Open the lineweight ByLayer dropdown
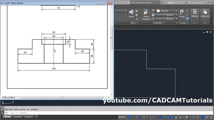This screenshot has width=214, height=120. pyautogui.click(x=177, y=15)
